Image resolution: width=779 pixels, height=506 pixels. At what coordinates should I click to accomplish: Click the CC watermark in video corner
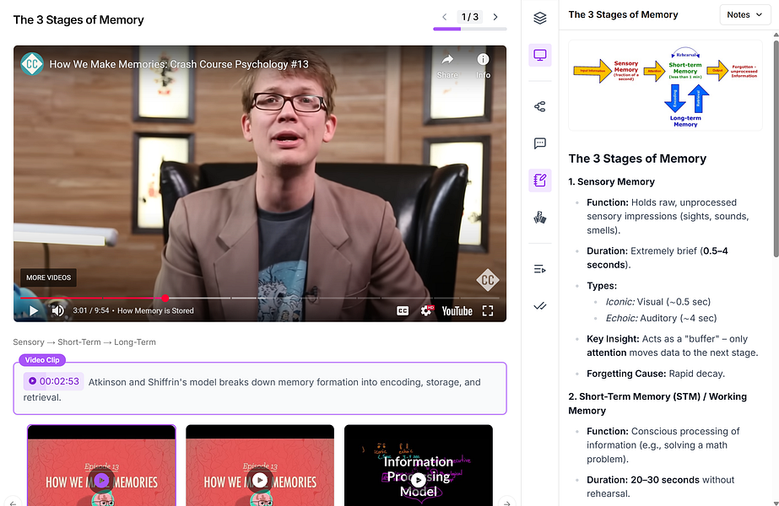(x=487, y=280)
